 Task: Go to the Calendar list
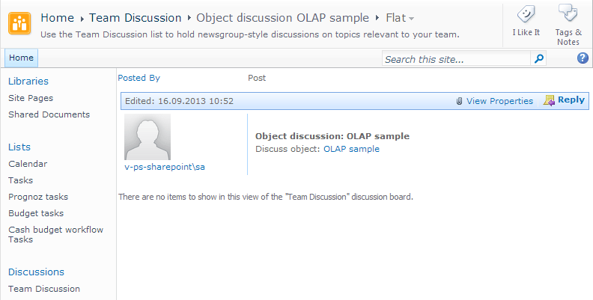tap(28, 164)
